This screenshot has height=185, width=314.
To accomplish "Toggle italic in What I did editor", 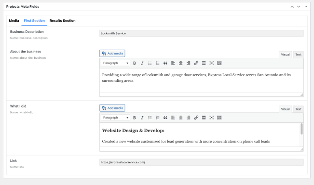I will pos(142,118).
